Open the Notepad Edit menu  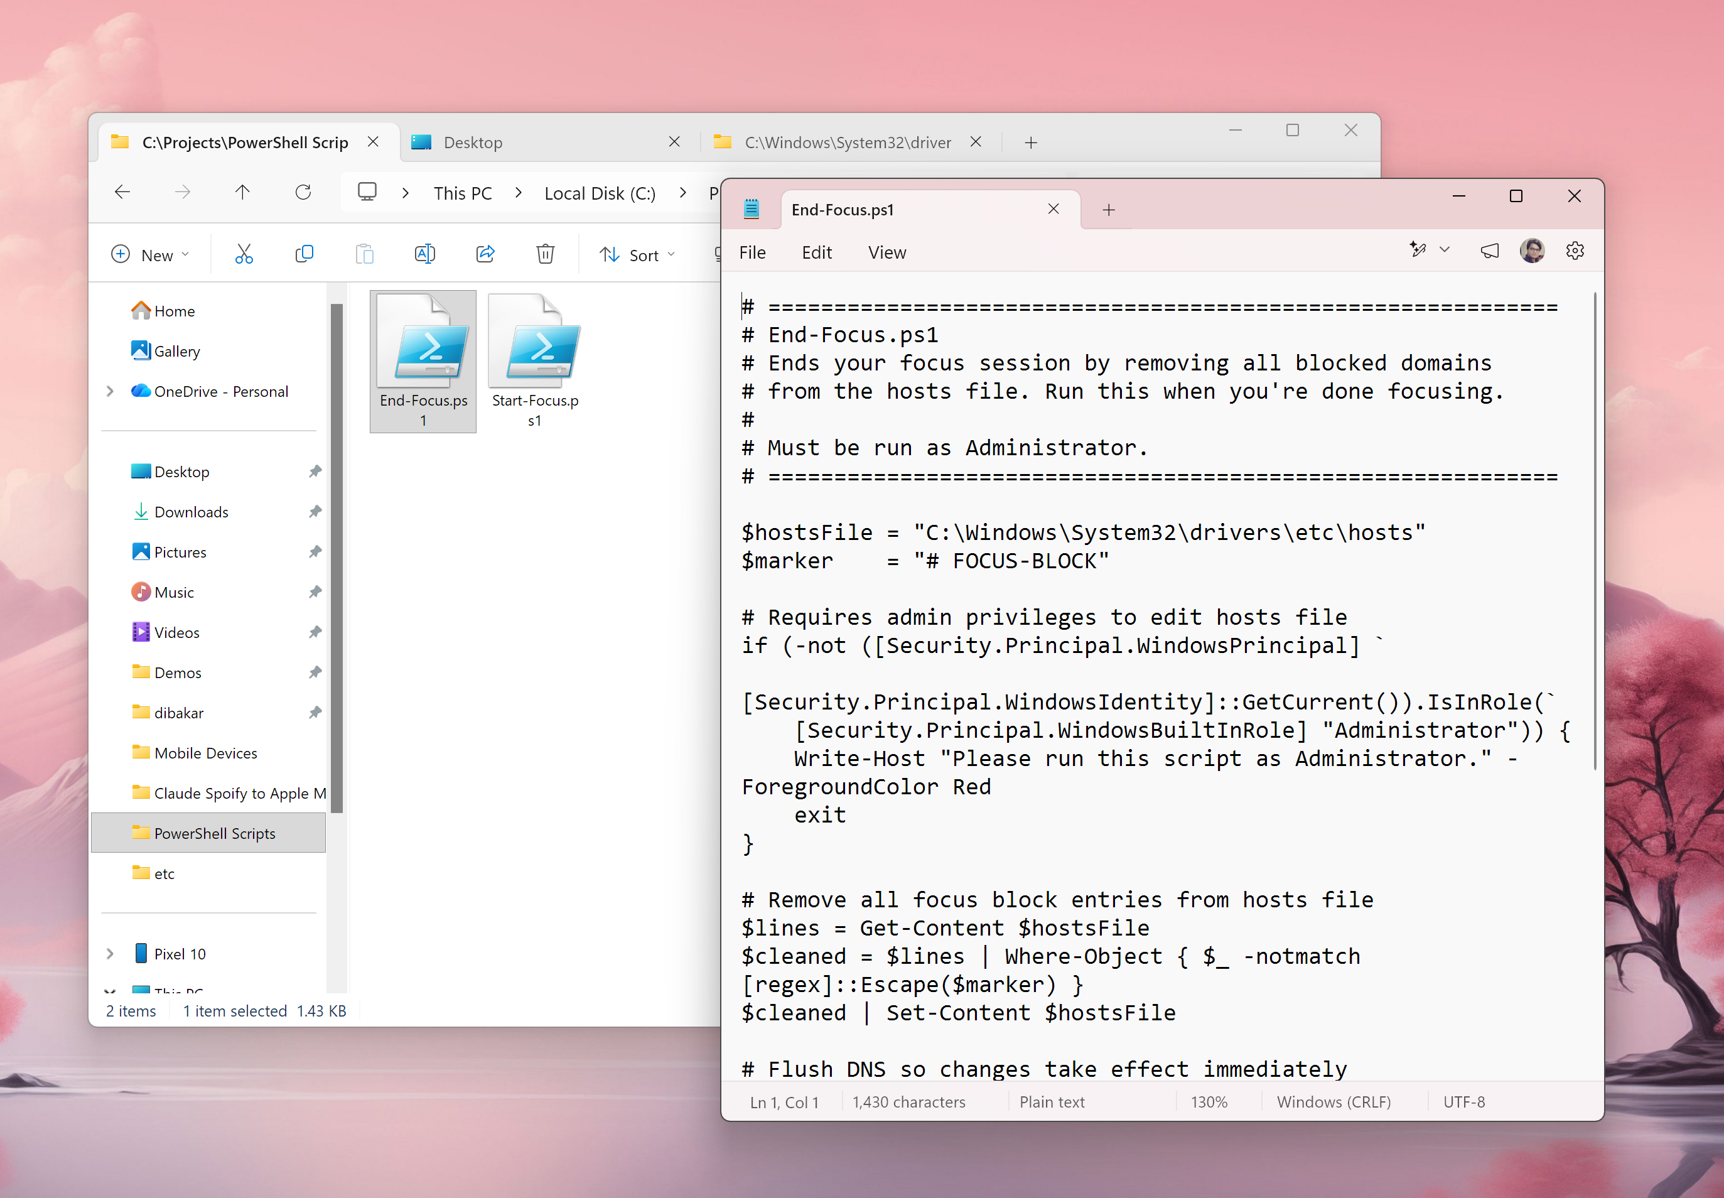[817, 252]
